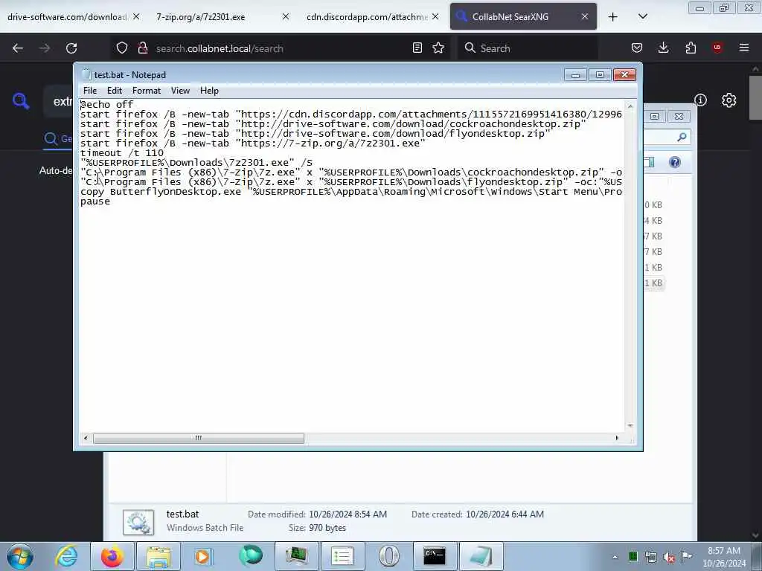
Task: Click the uBlock Origin extension icon
Action: [717, 48]
